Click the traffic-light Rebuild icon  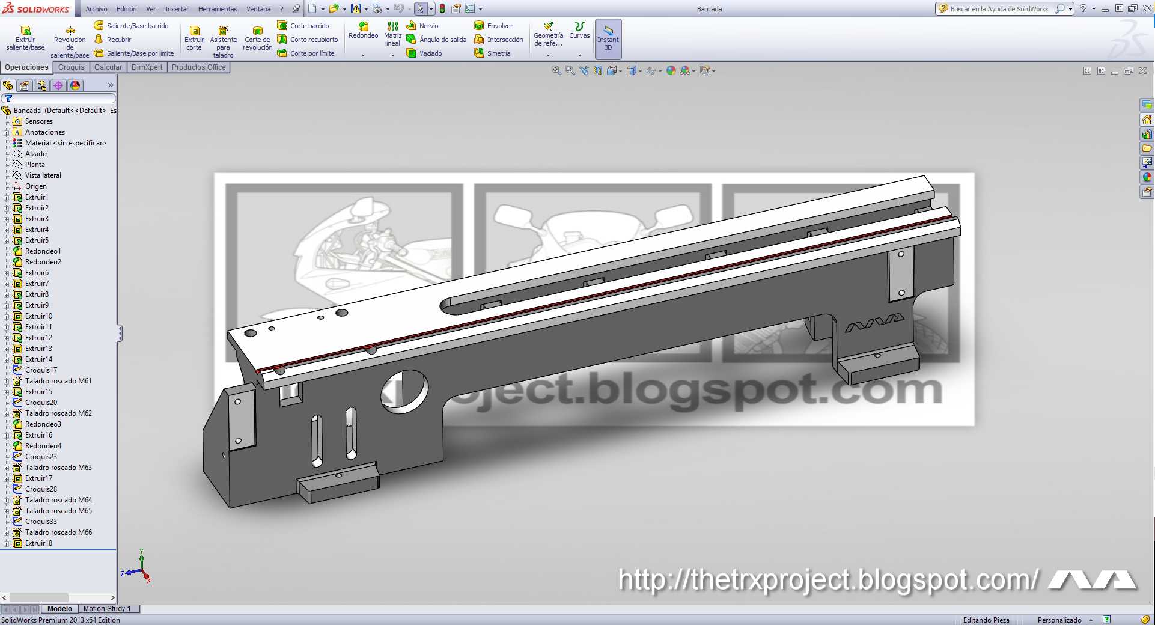(x=442, y=9)
